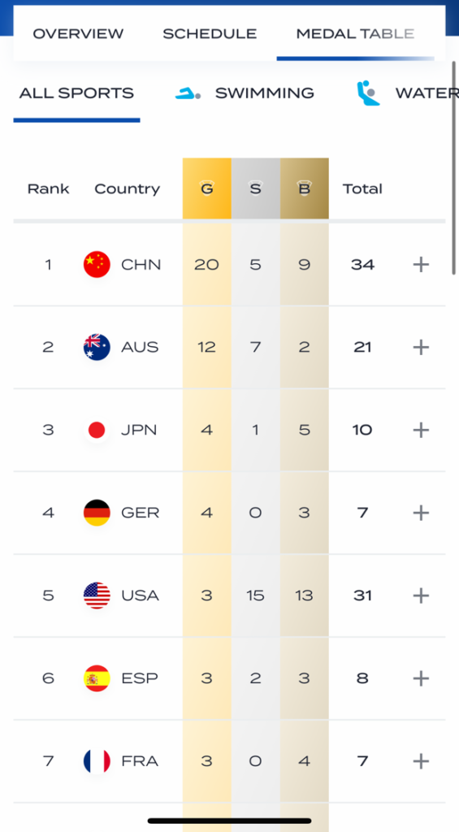Open the Overview tab
Screen dimensions: 459x832
[78, 34]
